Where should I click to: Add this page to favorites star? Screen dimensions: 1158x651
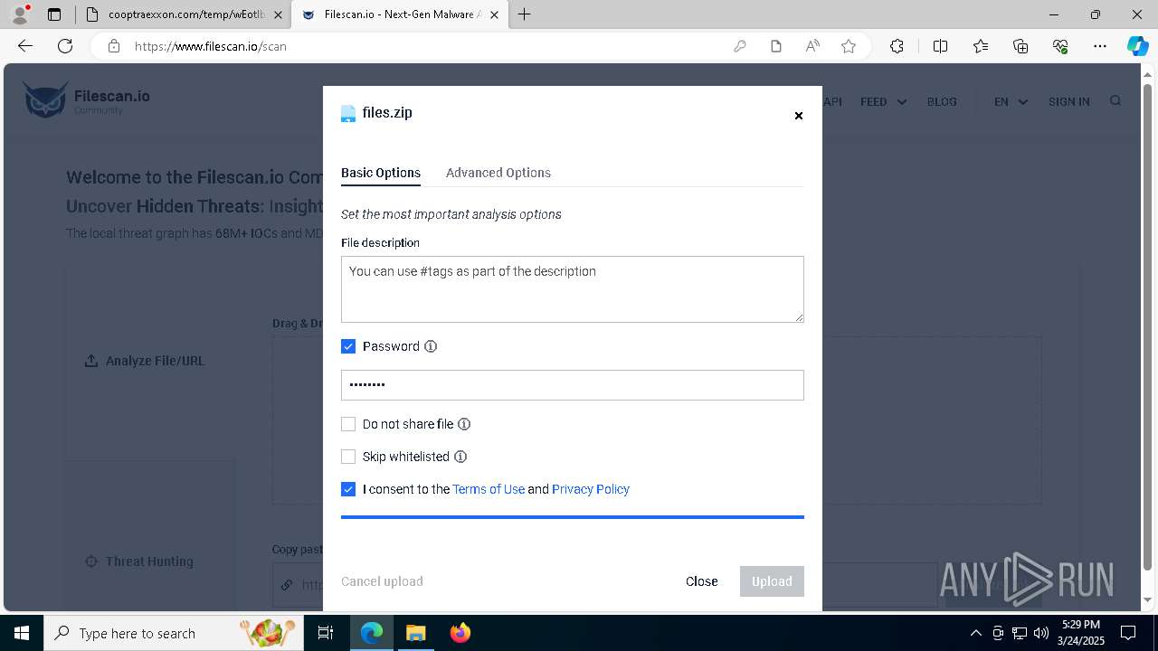(849, 46)
